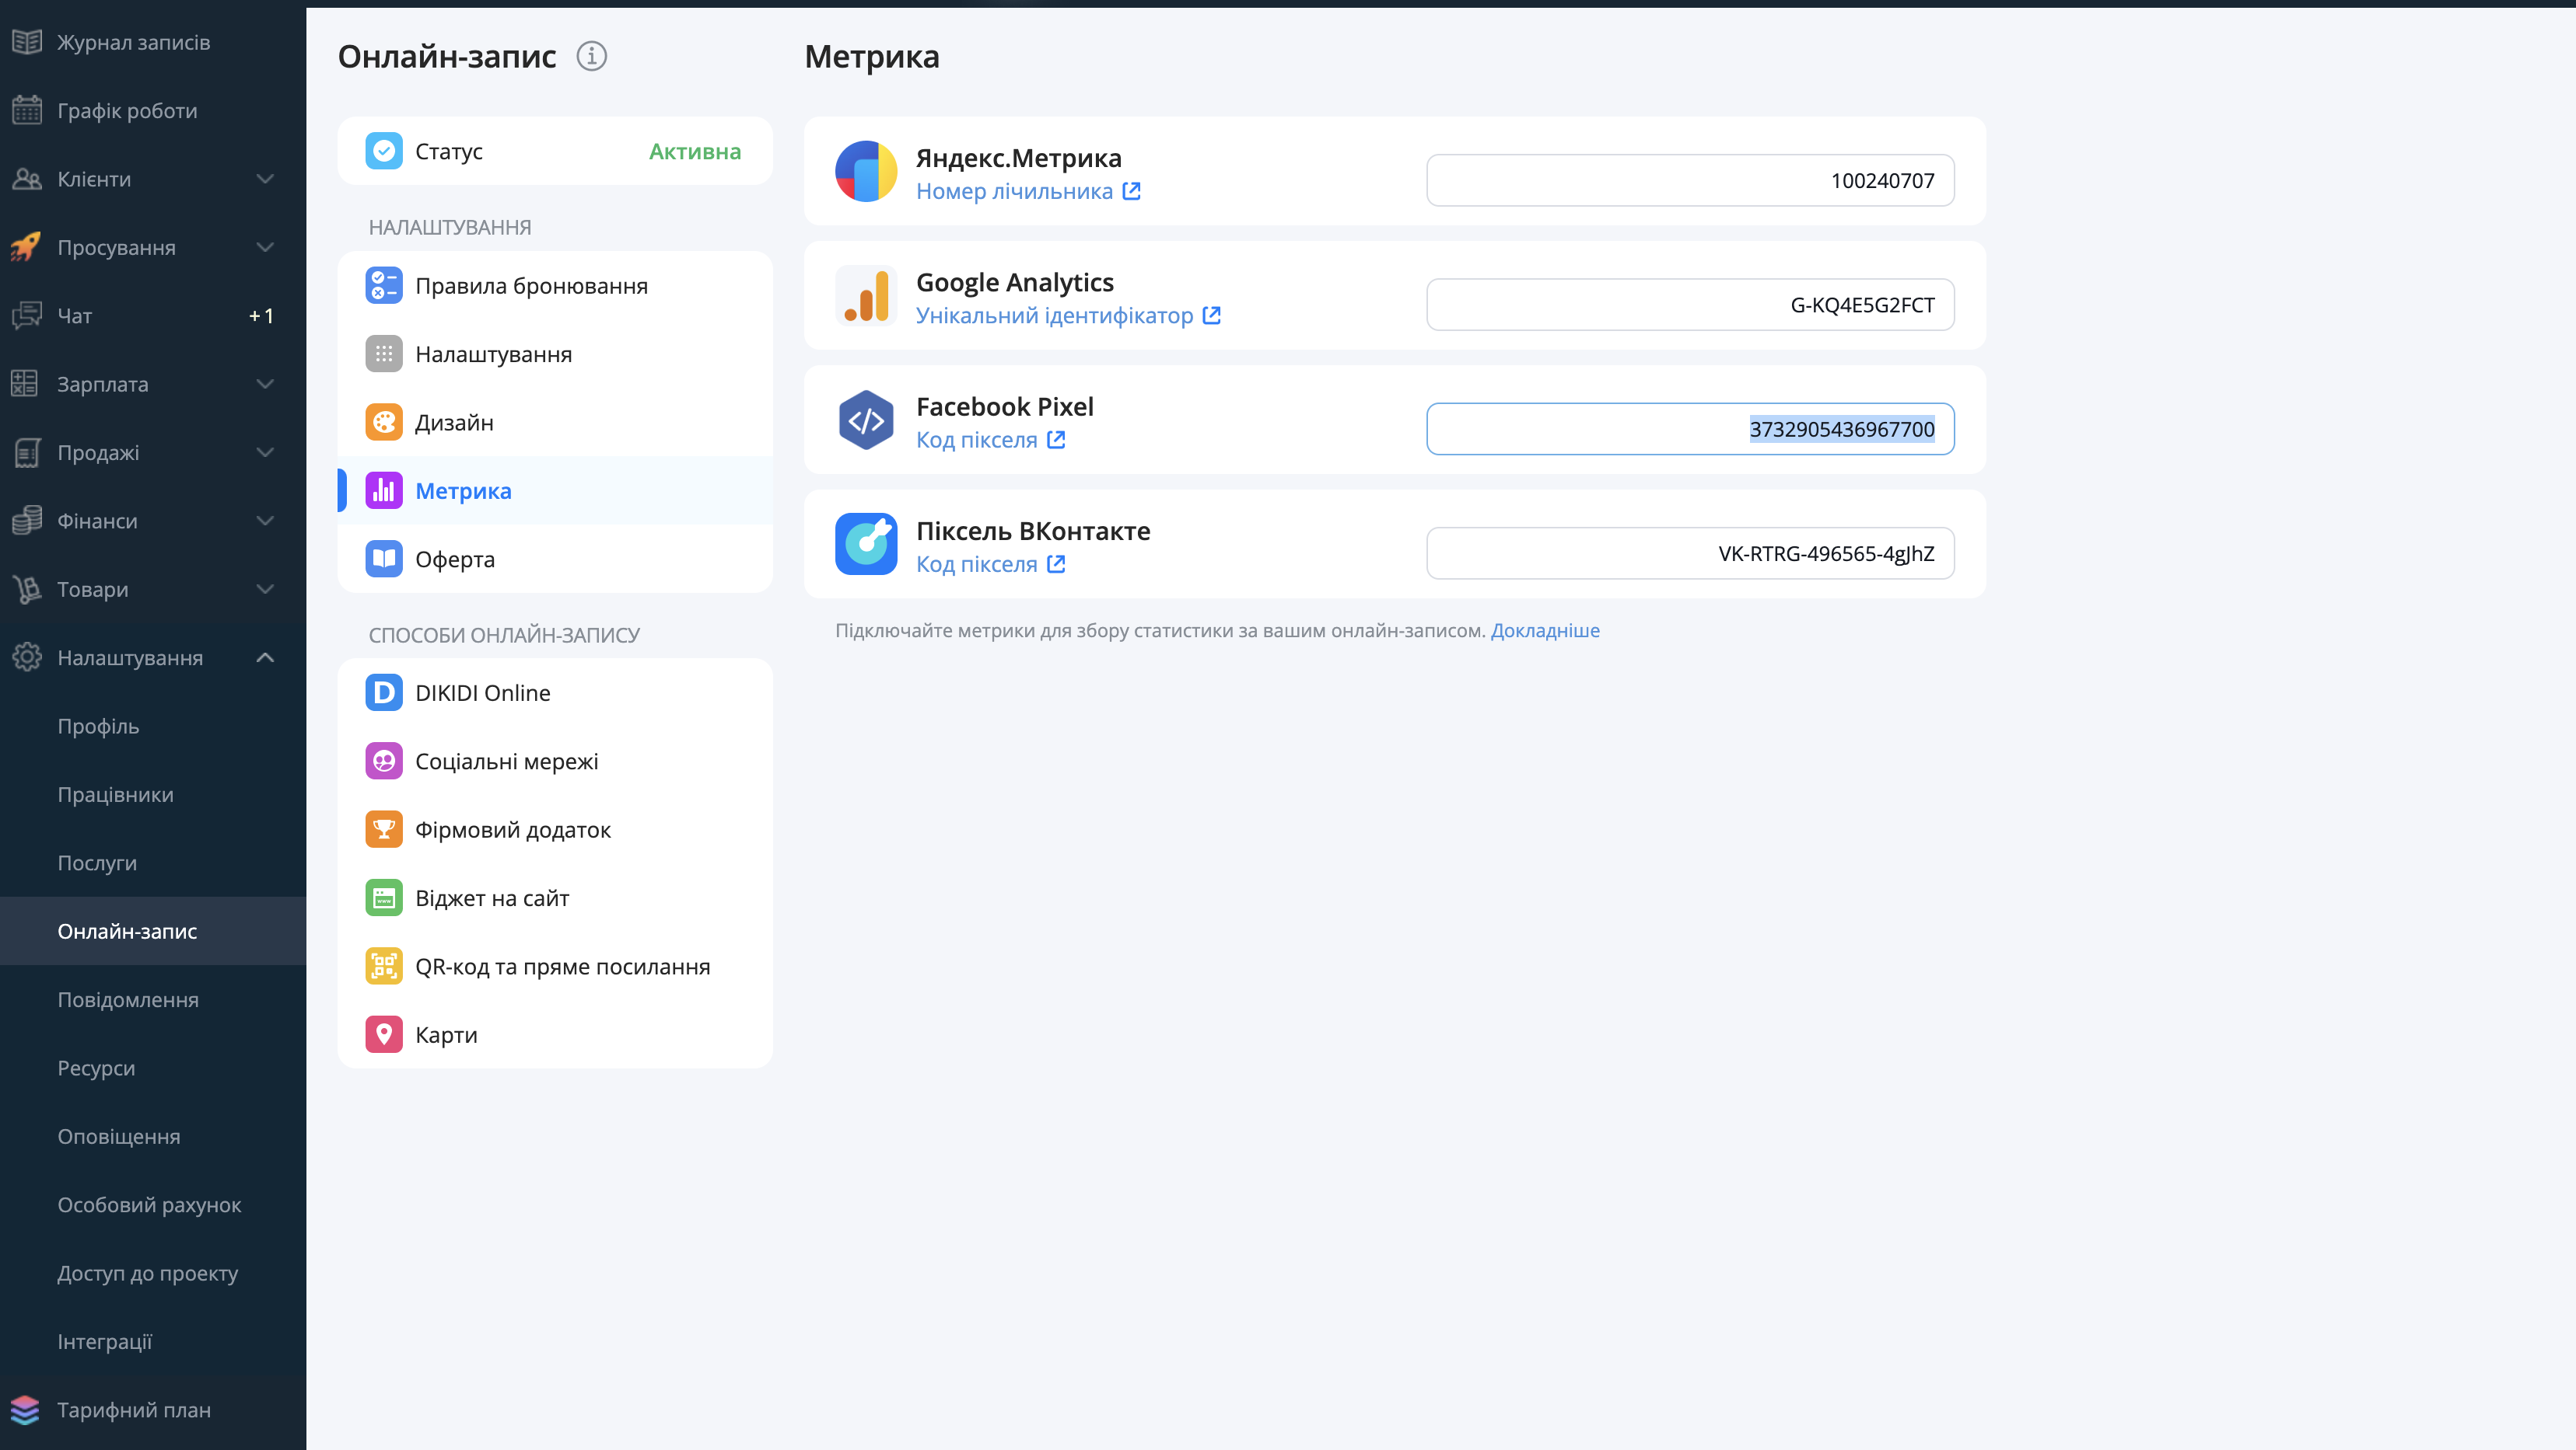2576x1450 pixels.
Task: Click the QR-код та пряме посилання icon
Action: 384,967
